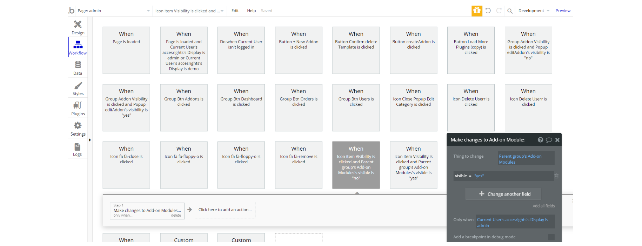
Task: Click the orange gift icon
Action: point(477,11)
